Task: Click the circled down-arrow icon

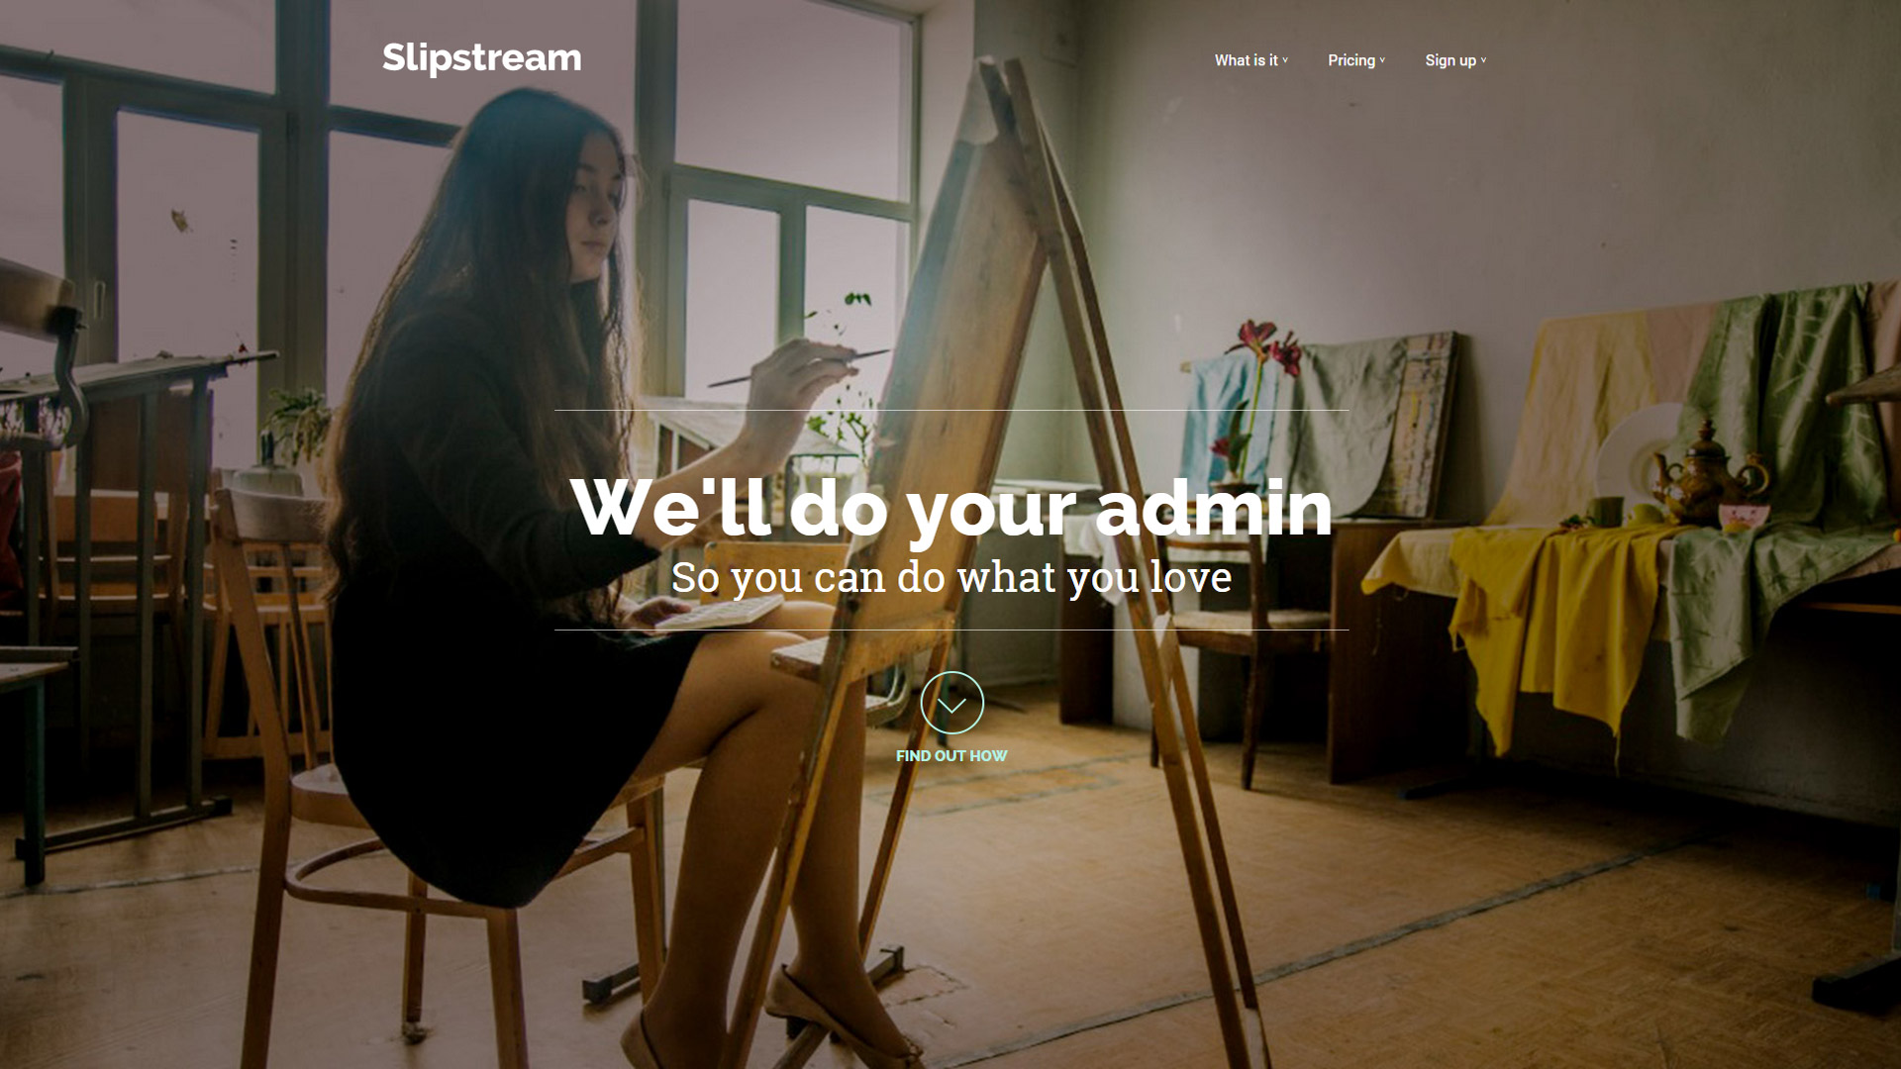Action: click(x=951, y=703)
